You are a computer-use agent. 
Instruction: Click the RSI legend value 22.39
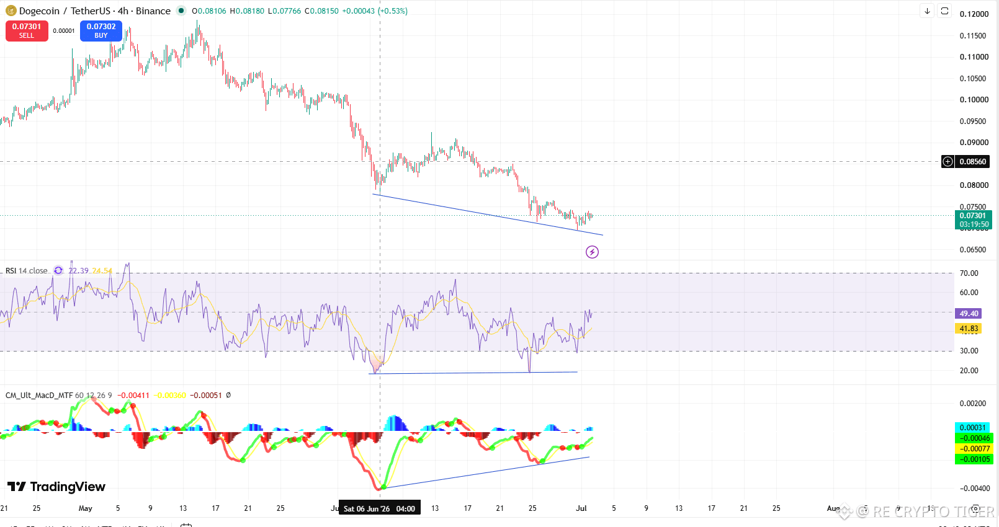coord(78,271)
